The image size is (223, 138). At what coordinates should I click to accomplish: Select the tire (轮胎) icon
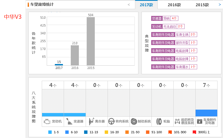[159, 121]
